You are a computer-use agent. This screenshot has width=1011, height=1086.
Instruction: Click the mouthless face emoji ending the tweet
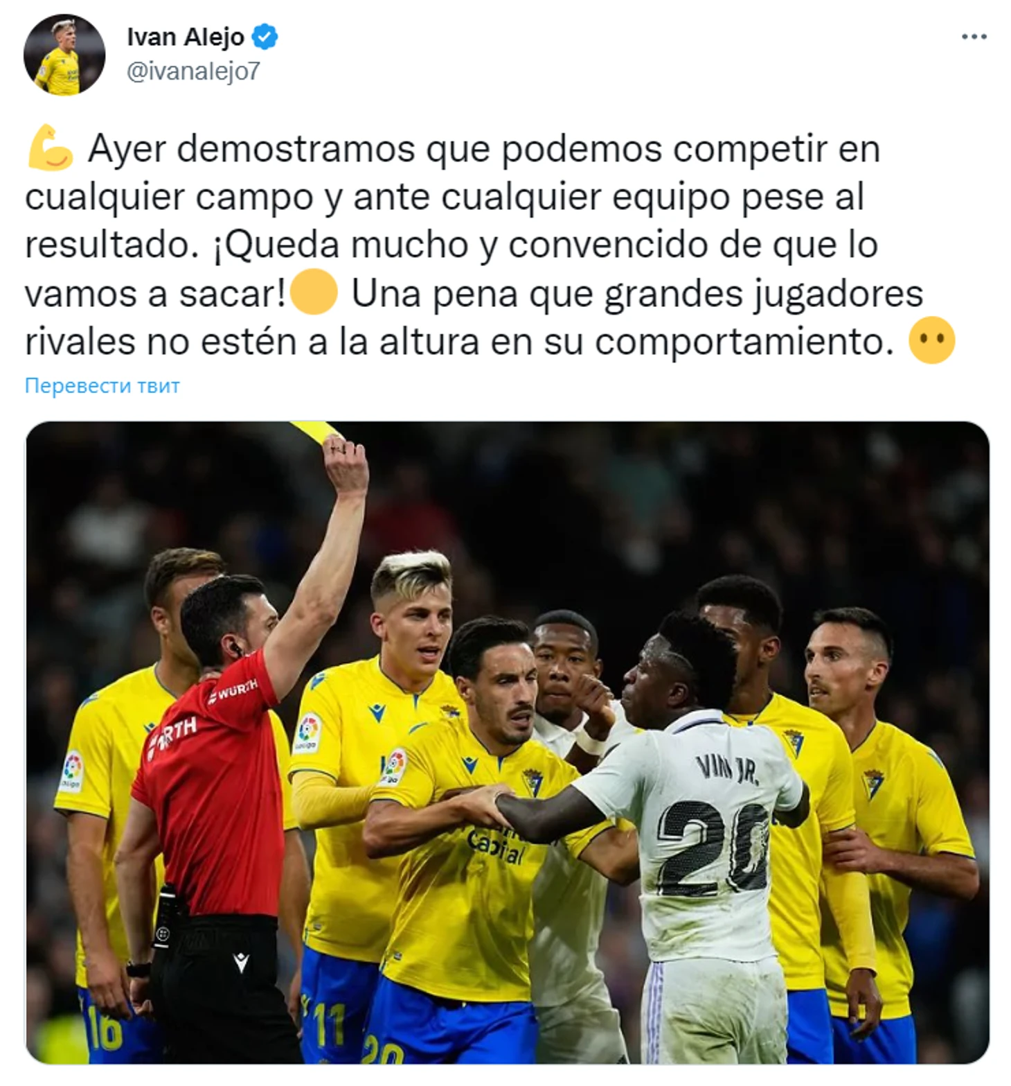[x=931, y=340]
